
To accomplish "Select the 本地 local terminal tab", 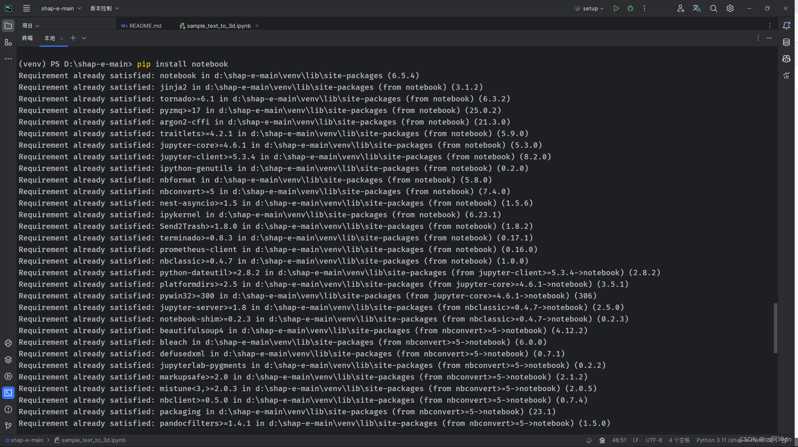I will point(50,38).
